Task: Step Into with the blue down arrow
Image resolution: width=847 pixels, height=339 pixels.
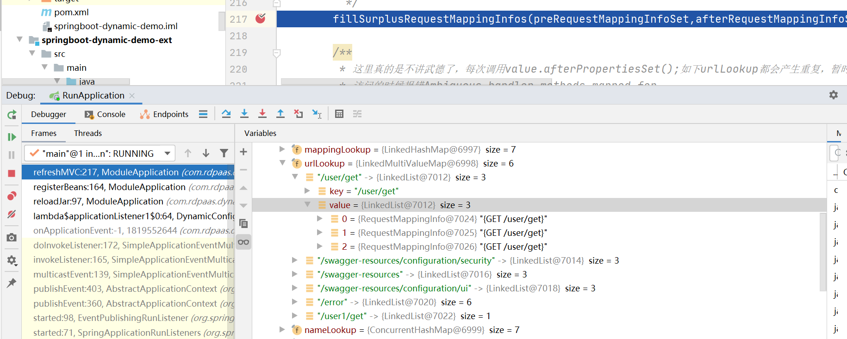Action: click(244, 114)
